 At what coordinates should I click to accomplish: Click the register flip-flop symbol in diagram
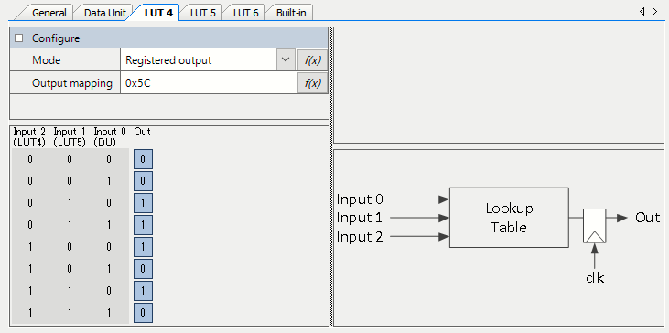point(594,226)
